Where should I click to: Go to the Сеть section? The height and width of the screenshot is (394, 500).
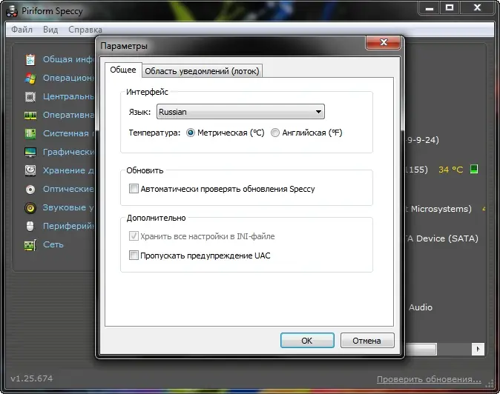coord(53,244)
